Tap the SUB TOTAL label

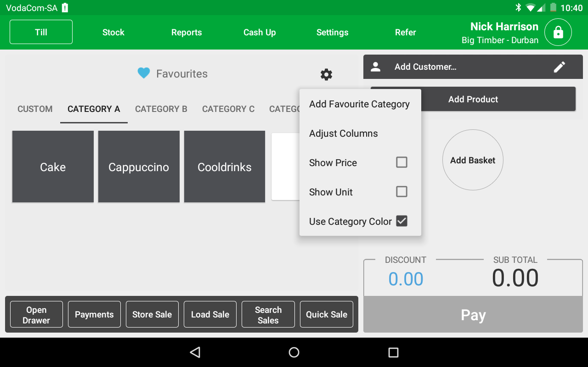[x=515, y=260]
